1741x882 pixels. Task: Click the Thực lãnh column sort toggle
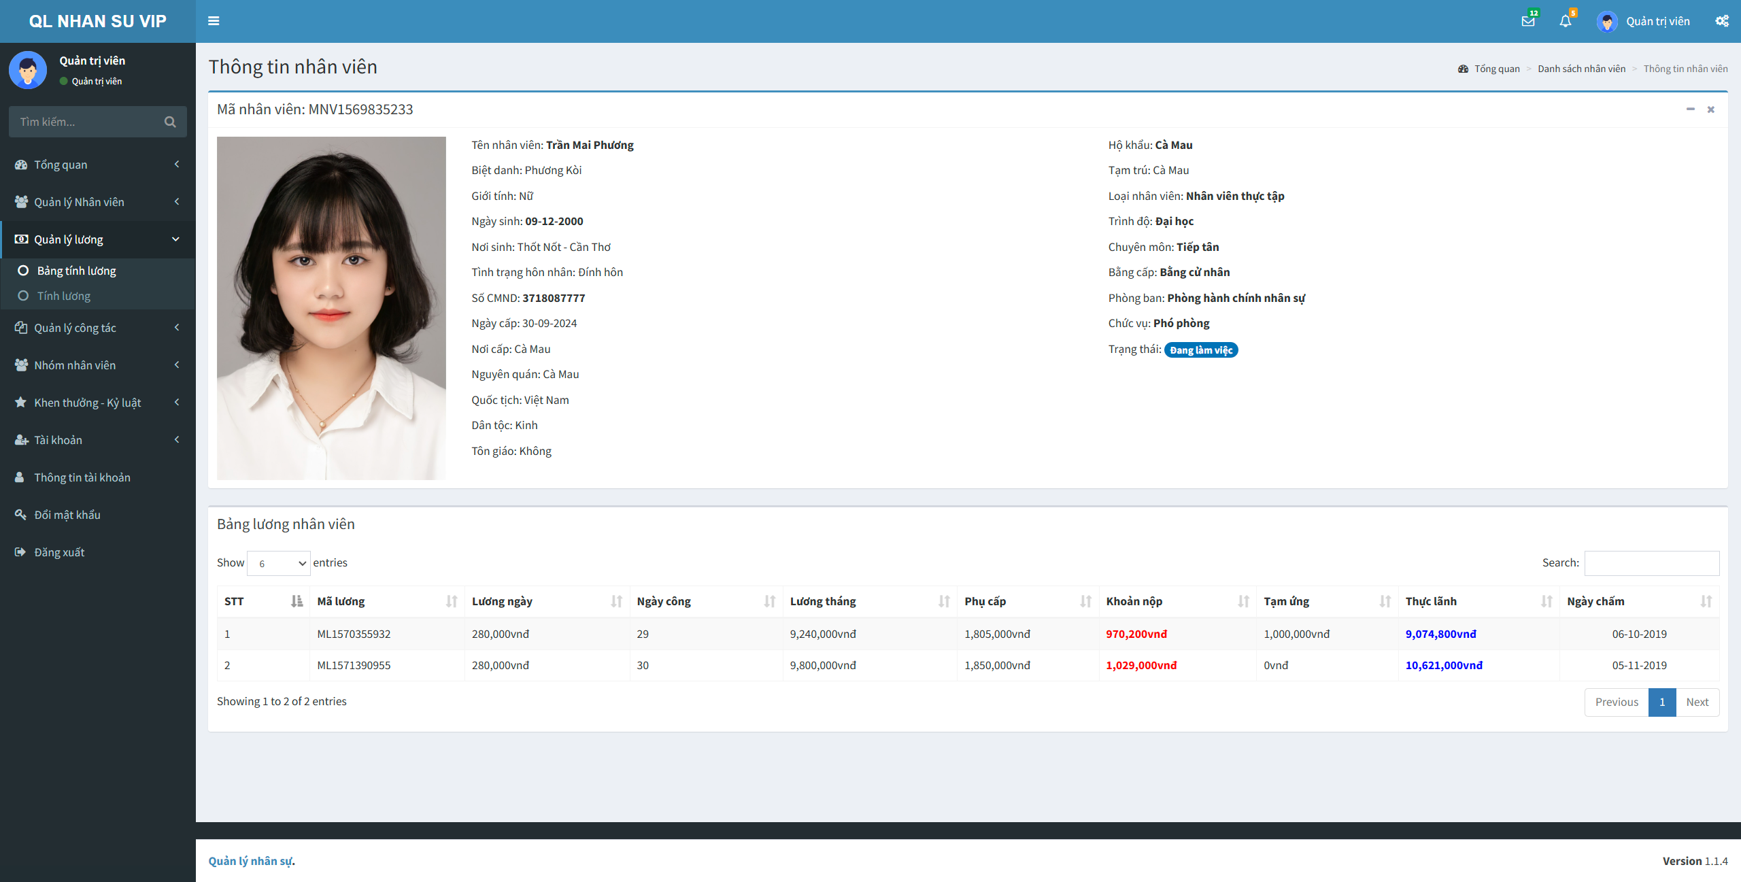pos(1542,600)
